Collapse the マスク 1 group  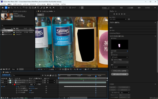tap(13, 85)
